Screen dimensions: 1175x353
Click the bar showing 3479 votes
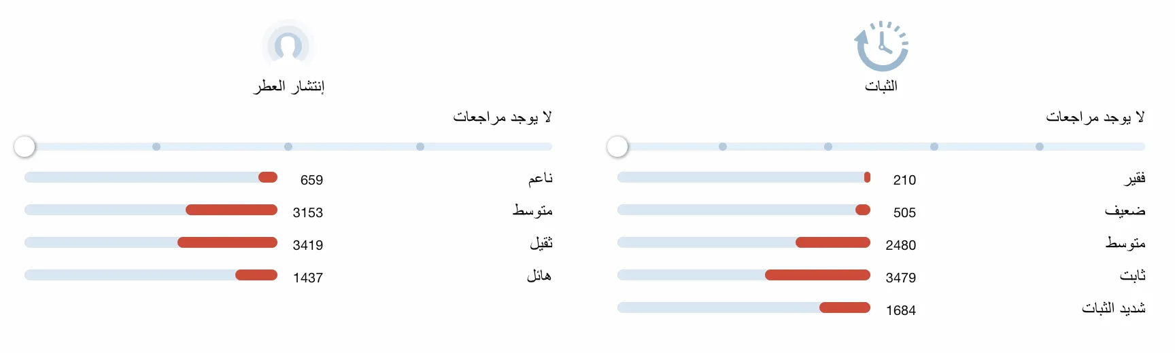(744, 275)
